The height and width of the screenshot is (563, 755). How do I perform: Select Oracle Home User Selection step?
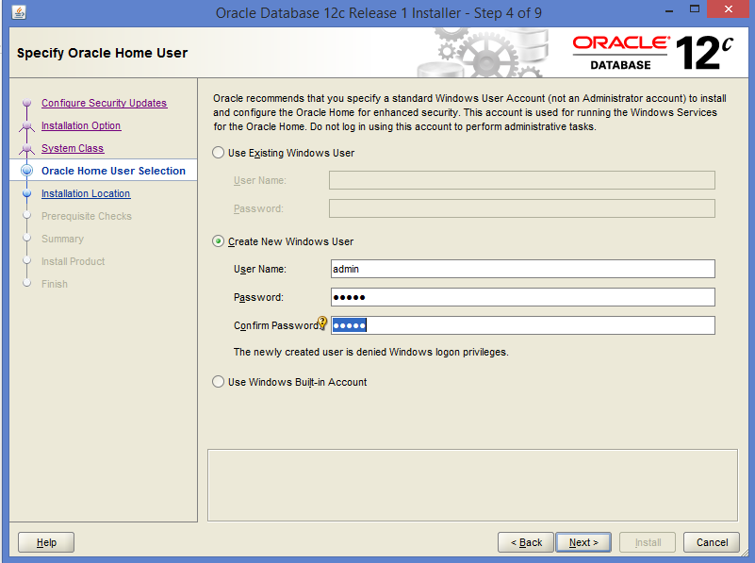coord(113,171)
